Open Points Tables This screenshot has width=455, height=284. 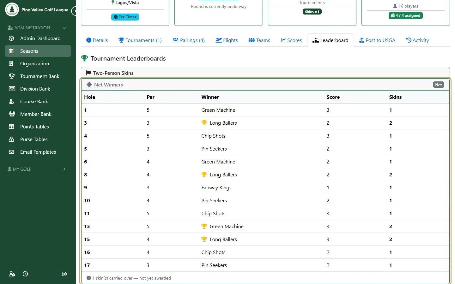click(38, 127)
